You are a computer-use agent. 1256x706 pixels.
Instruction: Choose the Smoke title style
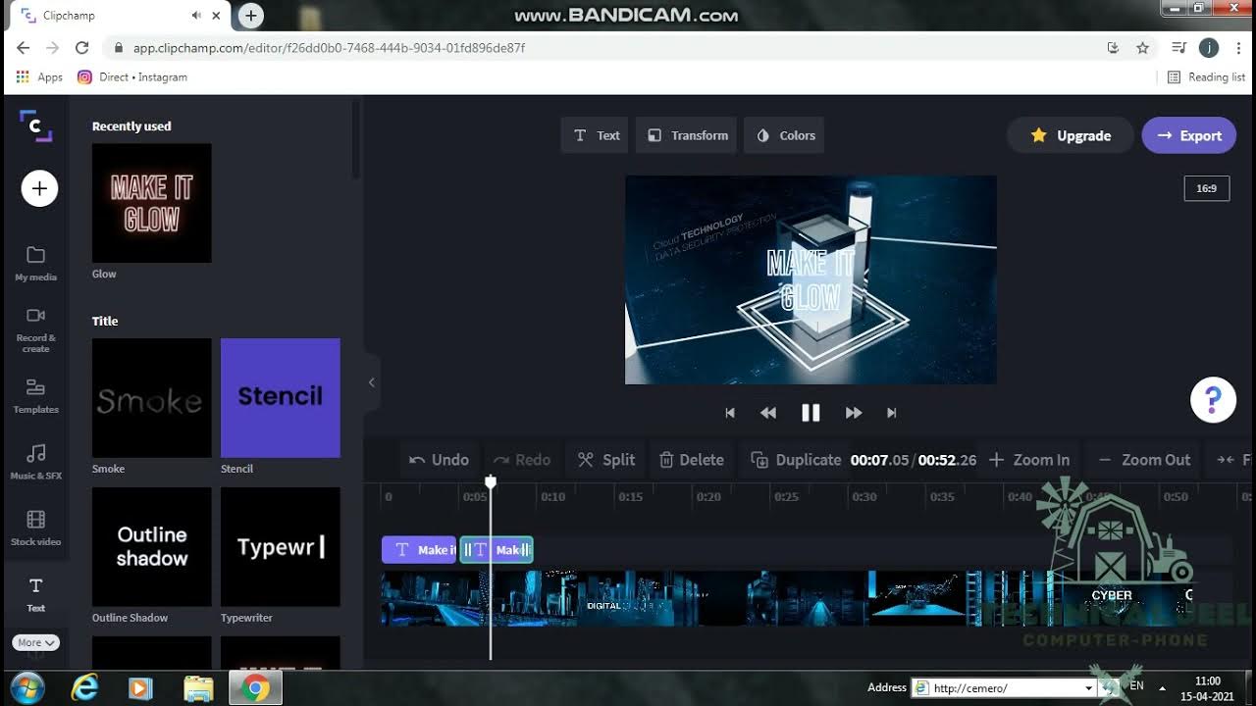point(151,397)
